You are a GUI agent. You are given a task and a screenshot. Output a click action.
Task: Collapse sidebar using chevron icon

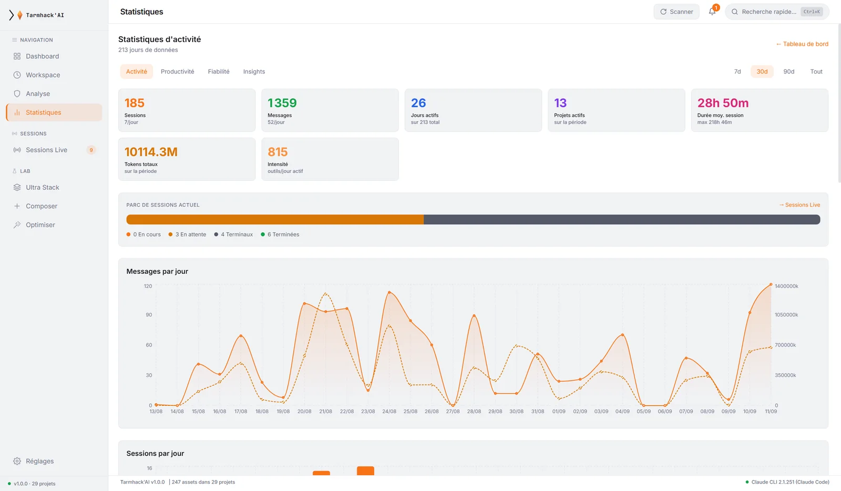pyautogui.click(x=11, y=15)
